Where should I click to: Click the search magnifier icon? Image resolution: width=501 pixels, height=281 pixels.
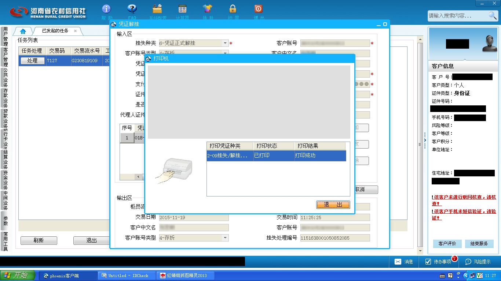click(x=493, y=15)
